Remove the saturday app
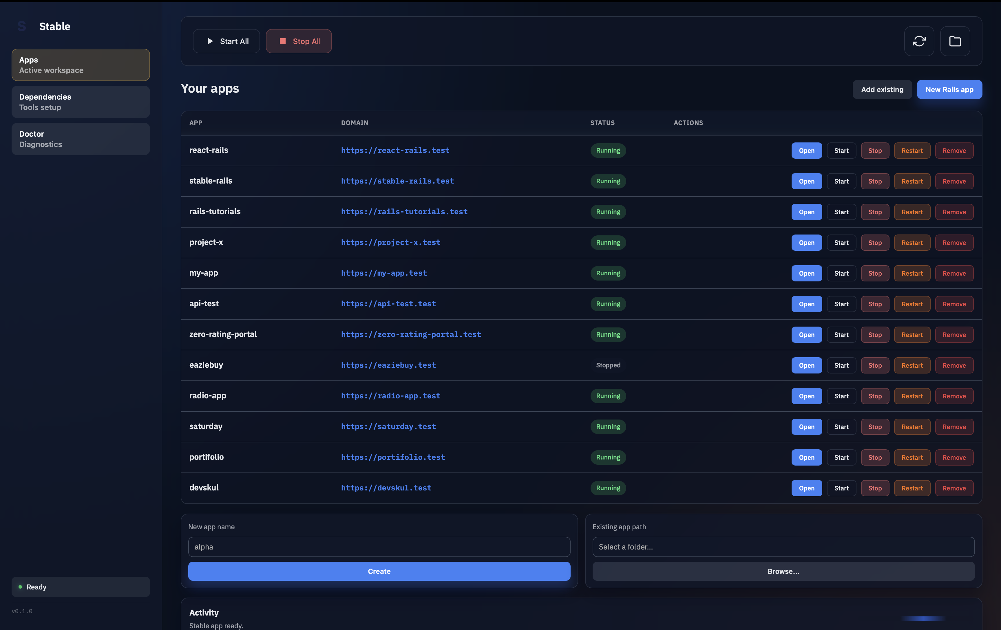Viewport: 1001px width, 630px height. coord(954,427)
